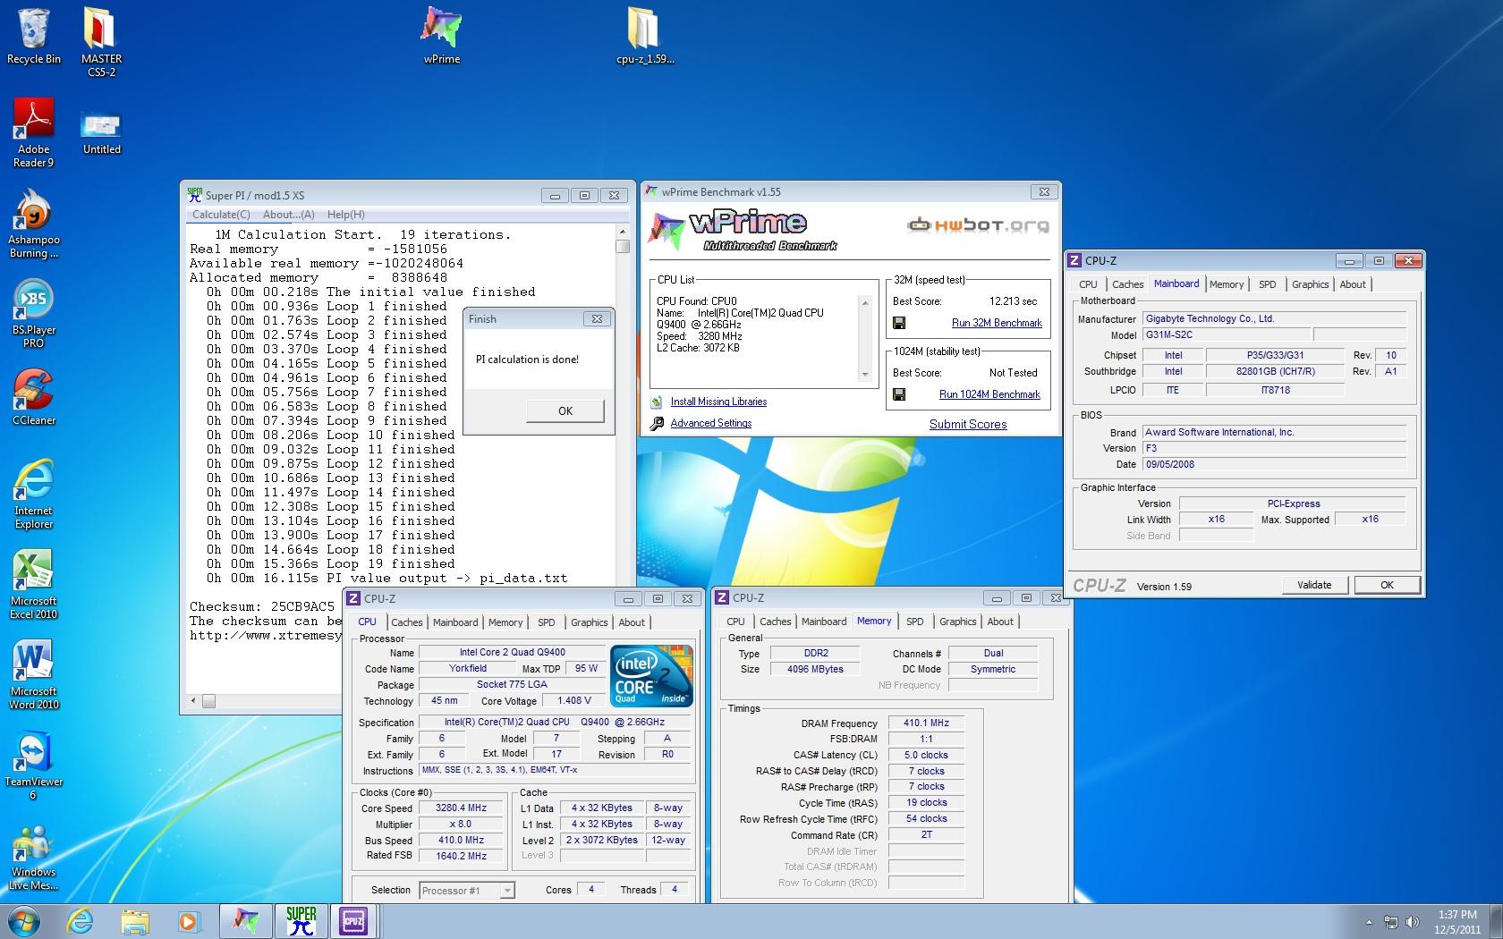Launch the Ashampoo Burning shortcut

pyautogui.click(x=34, y=224)
